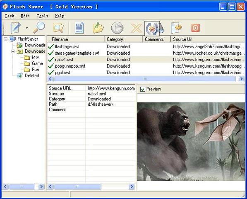
Task: Click the delete X toolbar icon
Action: (x=136, y=29)
